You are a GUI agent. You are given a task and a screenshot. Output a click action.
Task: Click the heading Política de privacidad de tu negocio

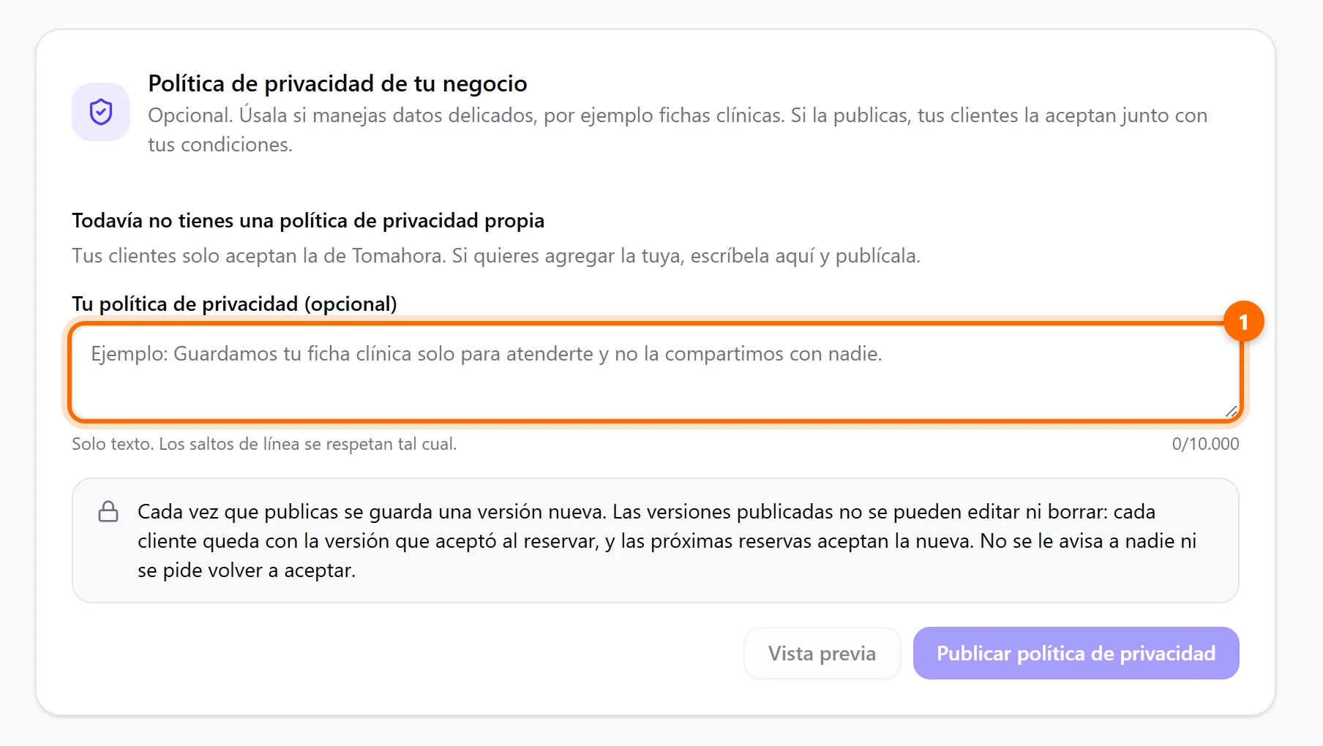tap(337, 83)
